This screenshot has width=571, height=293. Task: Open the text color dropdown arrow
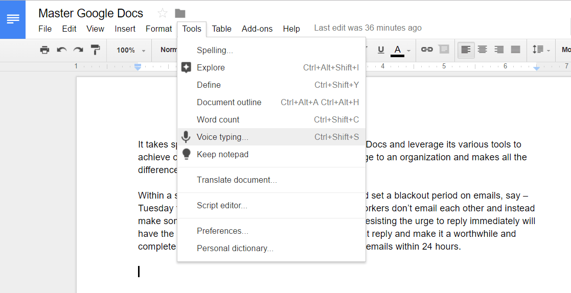[409, 51]
